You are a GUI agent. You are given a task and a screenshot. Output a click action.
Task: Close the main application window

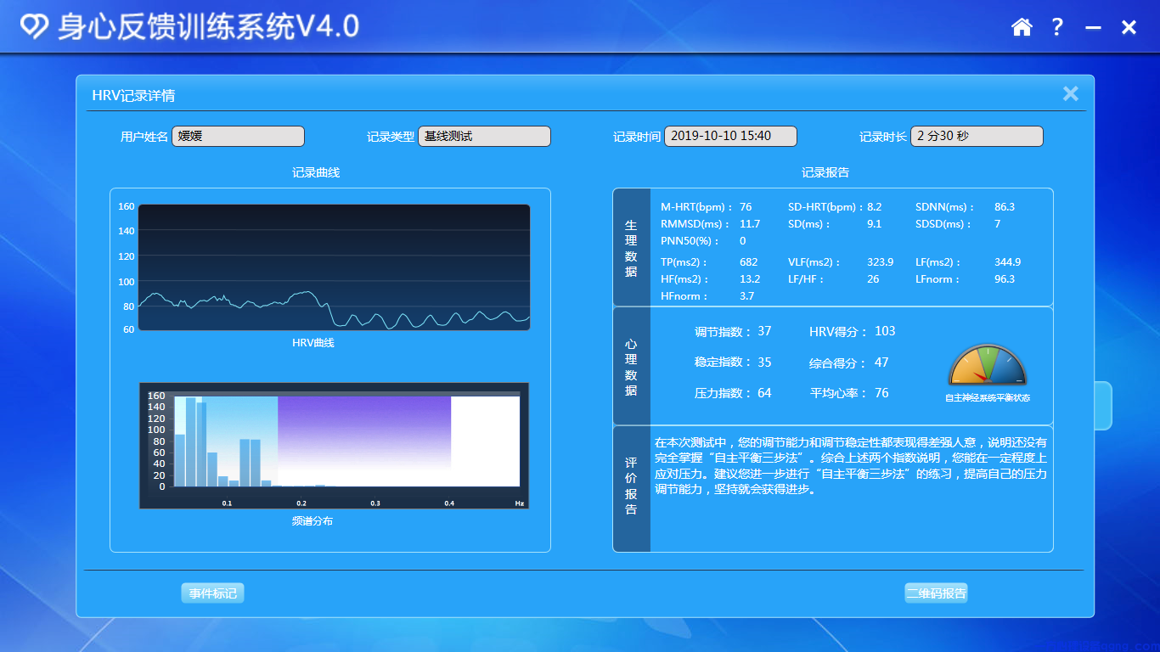pyautogui.click(x=1129, y=28)
